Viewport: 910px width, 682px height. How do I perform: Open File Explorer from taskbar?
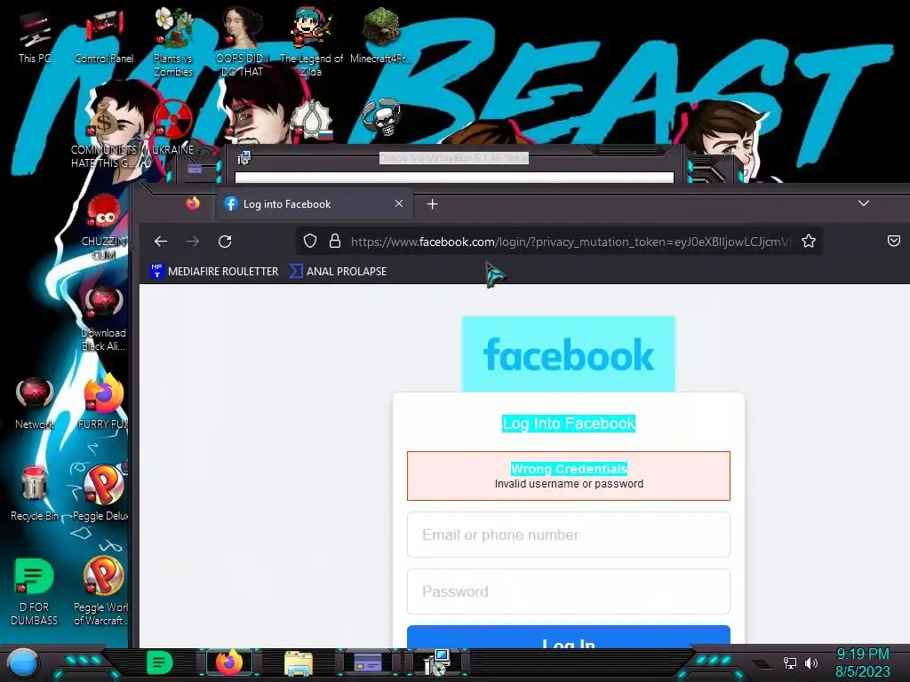tap(299, 662)
